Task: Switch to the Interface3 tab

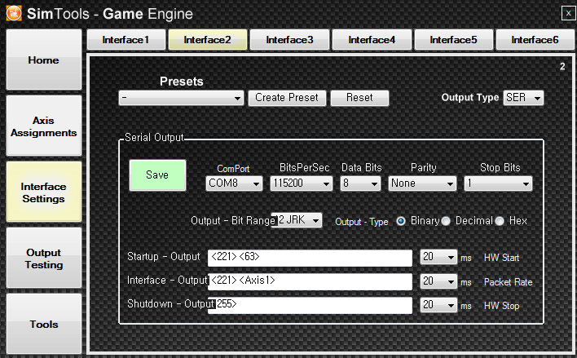Action: 289,40
